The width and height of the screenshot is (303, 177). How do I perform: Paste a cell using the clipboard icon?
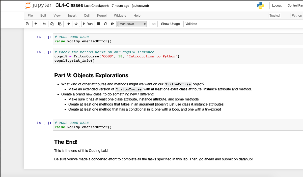(59, 24)
